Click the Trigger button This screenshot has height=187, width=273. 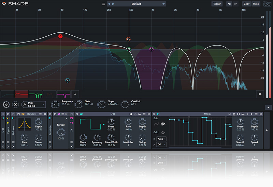[x=217, y=4]
